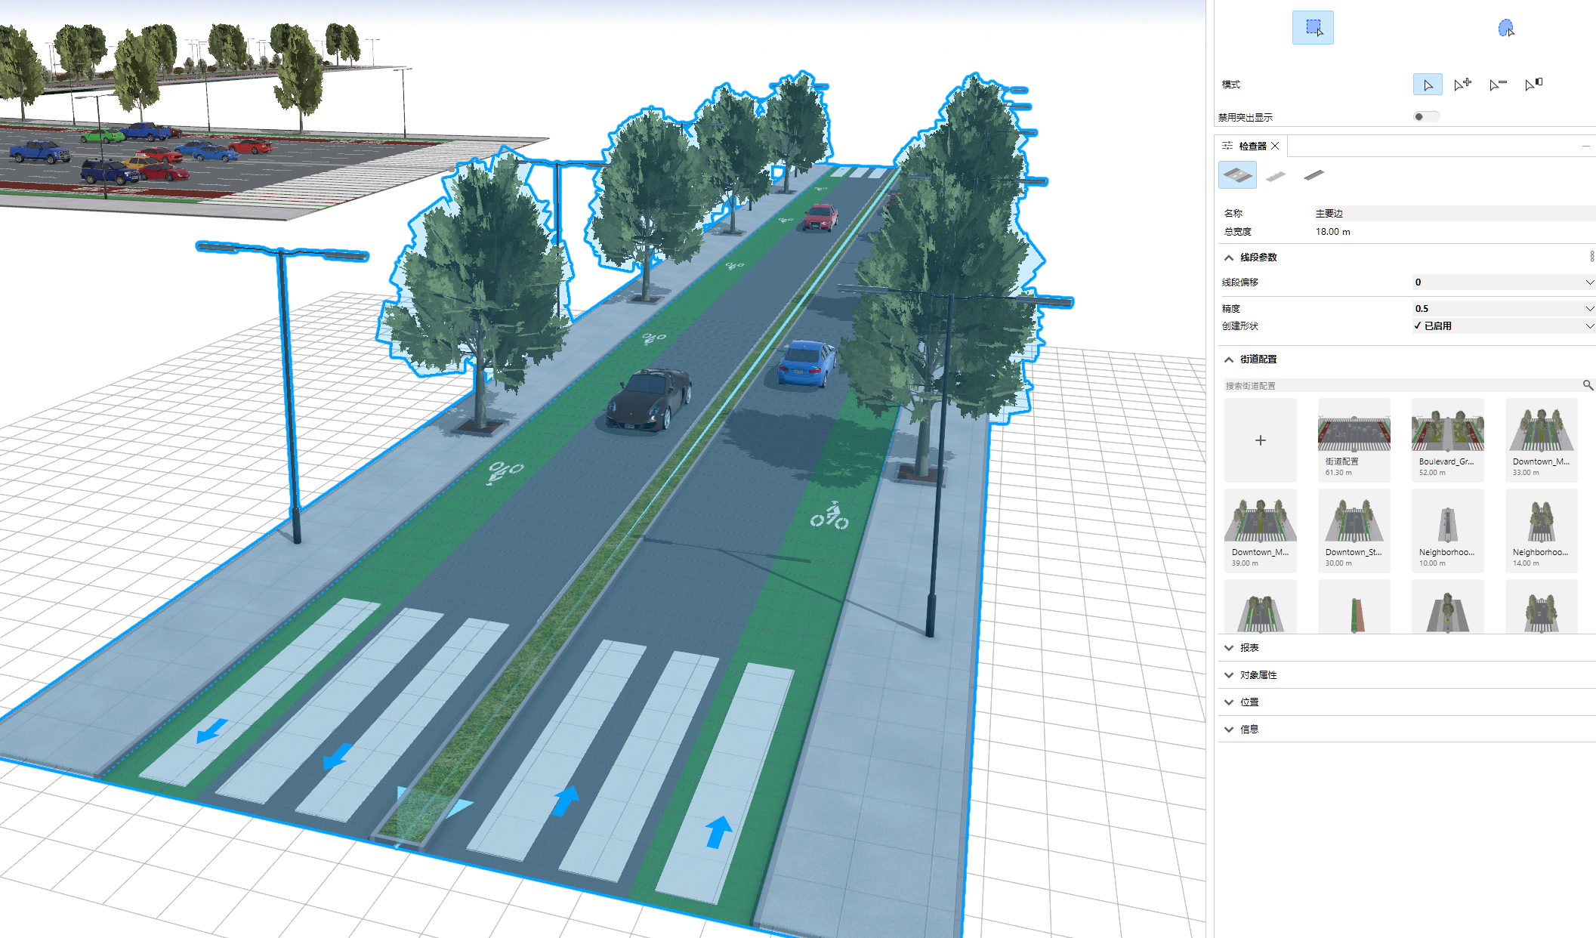The height and width of the screenshot is (938, 1596).
Task: Open the 线段偏移 value dropdown
Action: pyautogui.click(x=1589, y=282)
